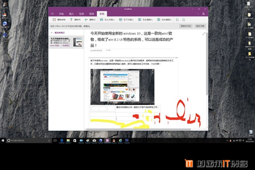Expand hidden system tray icons chevron
This screenshot has width=255, height=170.
227,140
